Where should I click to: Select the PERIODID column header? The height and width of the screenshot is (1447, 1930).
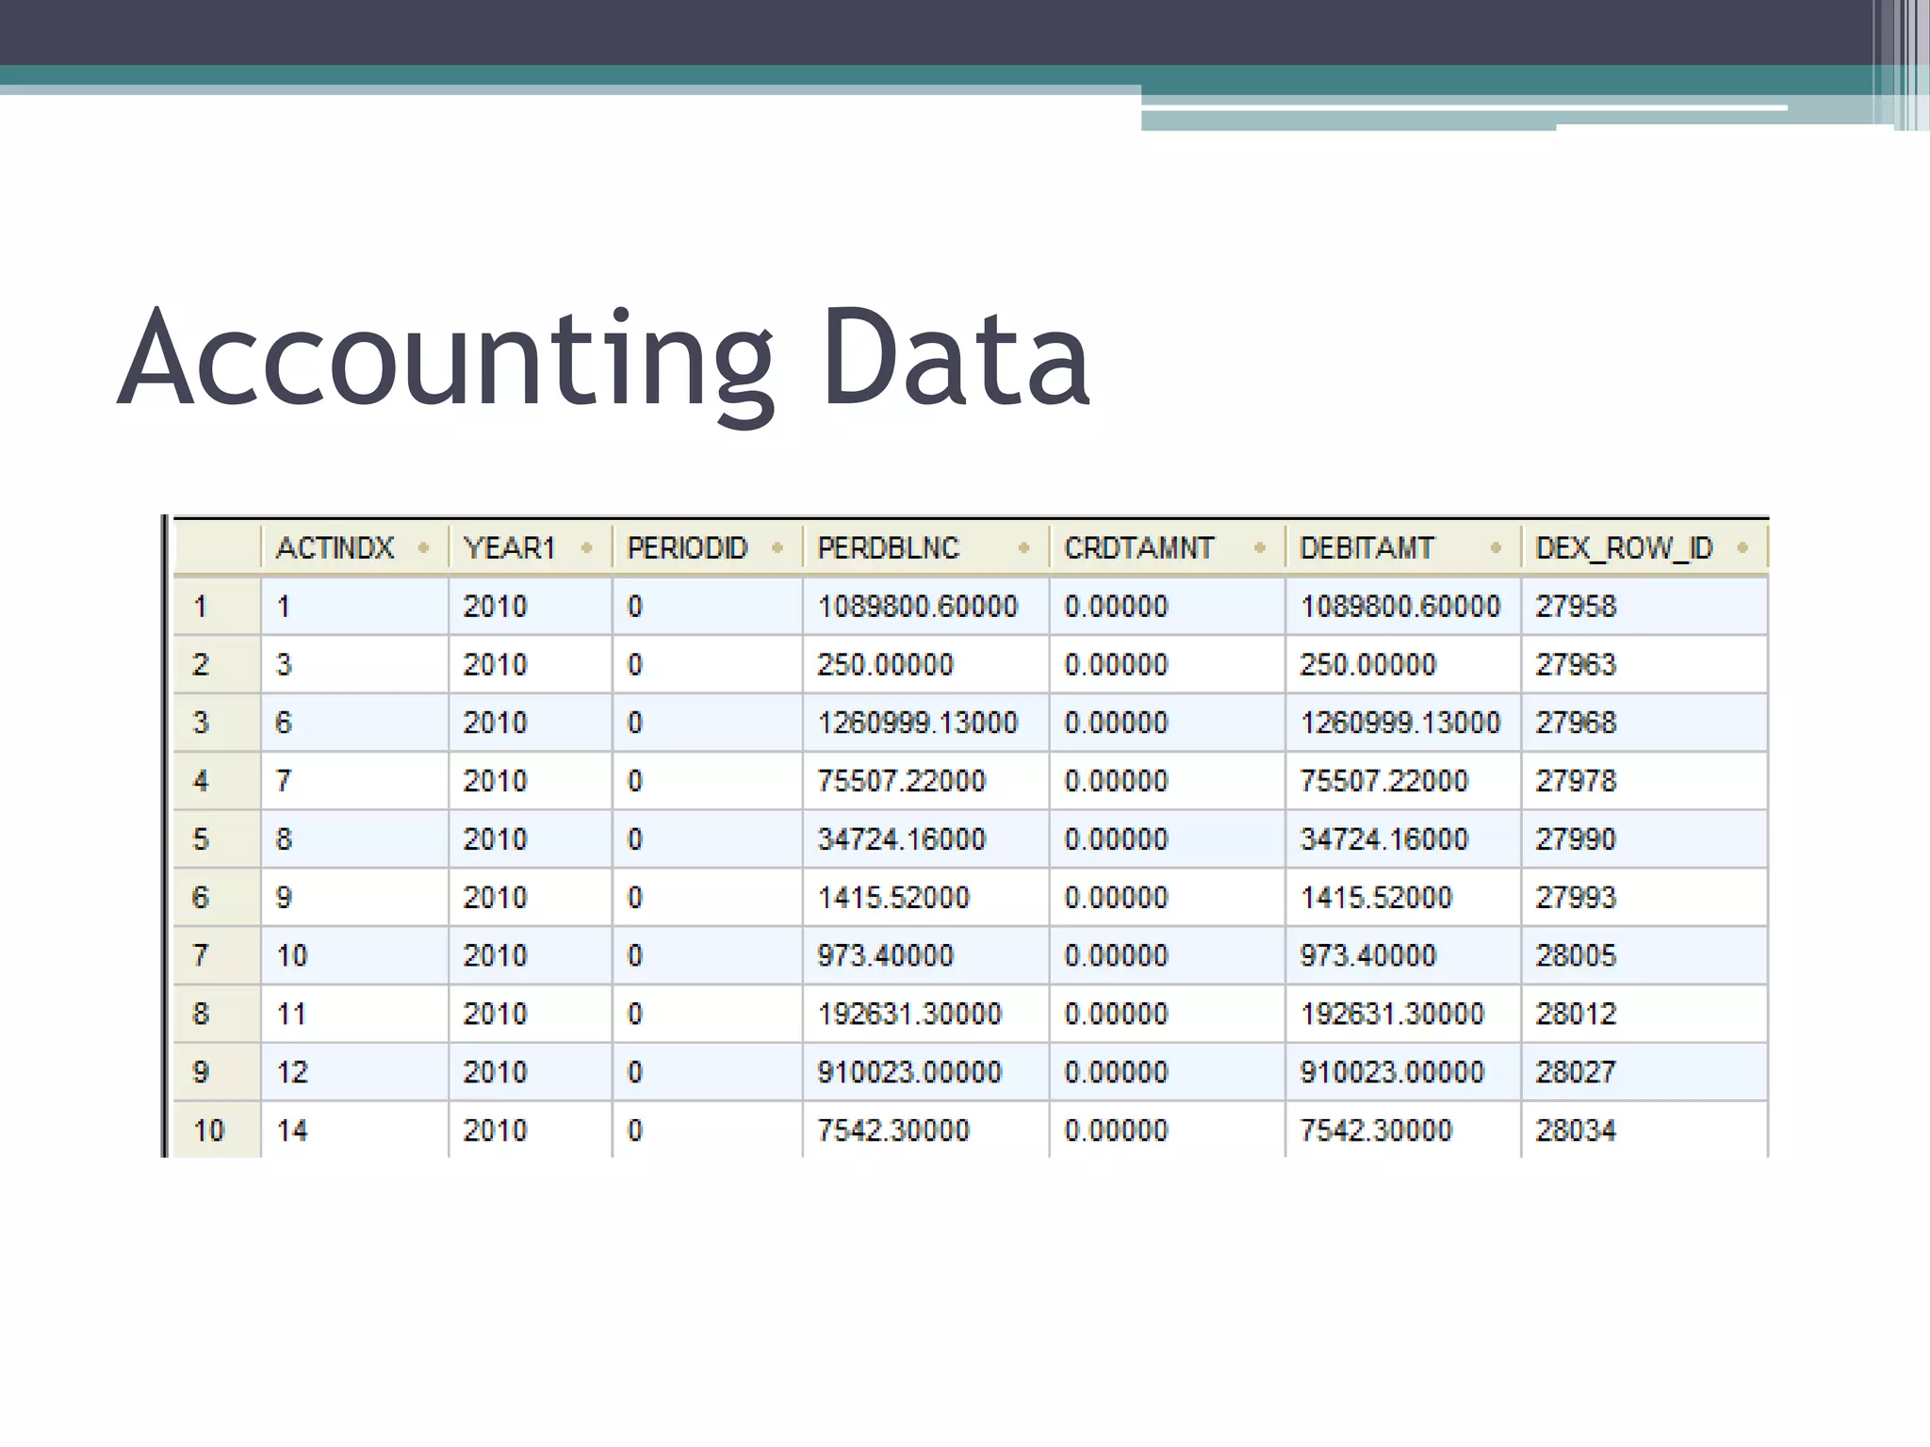coord(708,547)
